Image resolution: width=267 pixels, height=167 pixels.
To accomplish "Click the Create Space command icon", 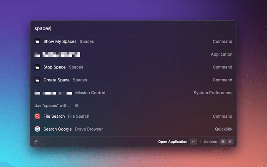I will (37, 80).
